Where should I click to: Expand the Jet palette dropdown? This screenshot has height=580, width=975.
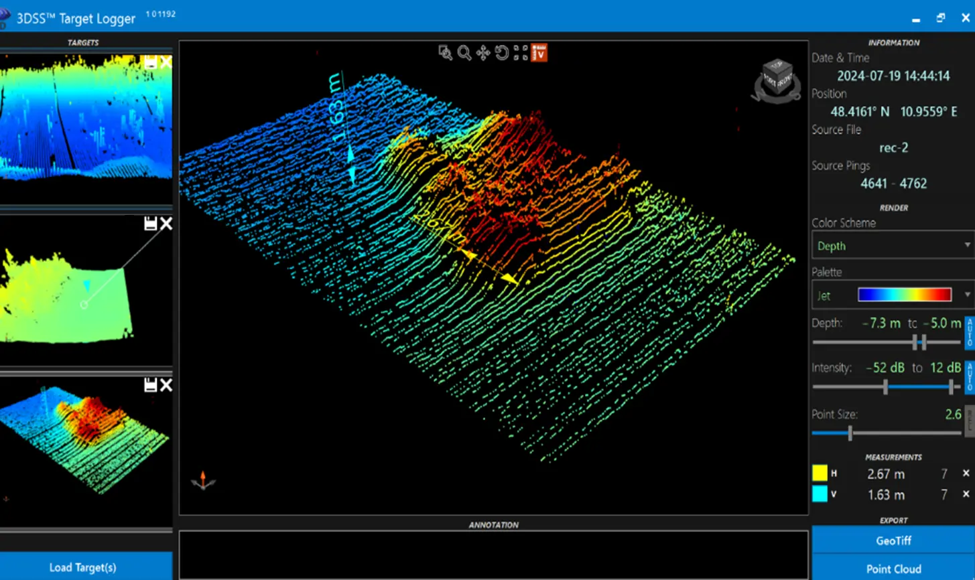click(893, 295)
